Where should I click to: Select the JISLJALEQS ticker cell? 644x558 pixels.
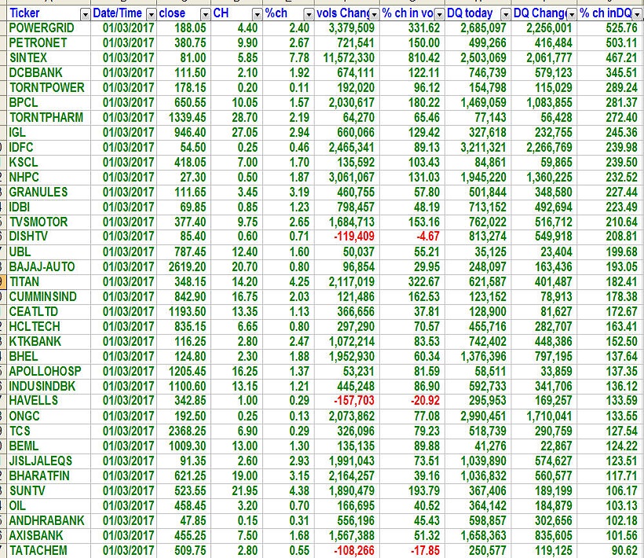[49, 461]
